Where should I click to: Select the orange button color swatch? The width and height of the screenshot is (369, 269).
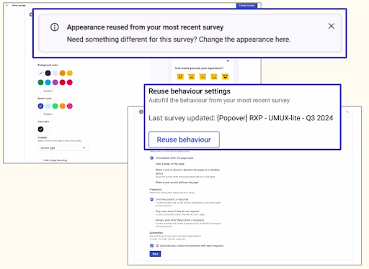click(63, 106)
